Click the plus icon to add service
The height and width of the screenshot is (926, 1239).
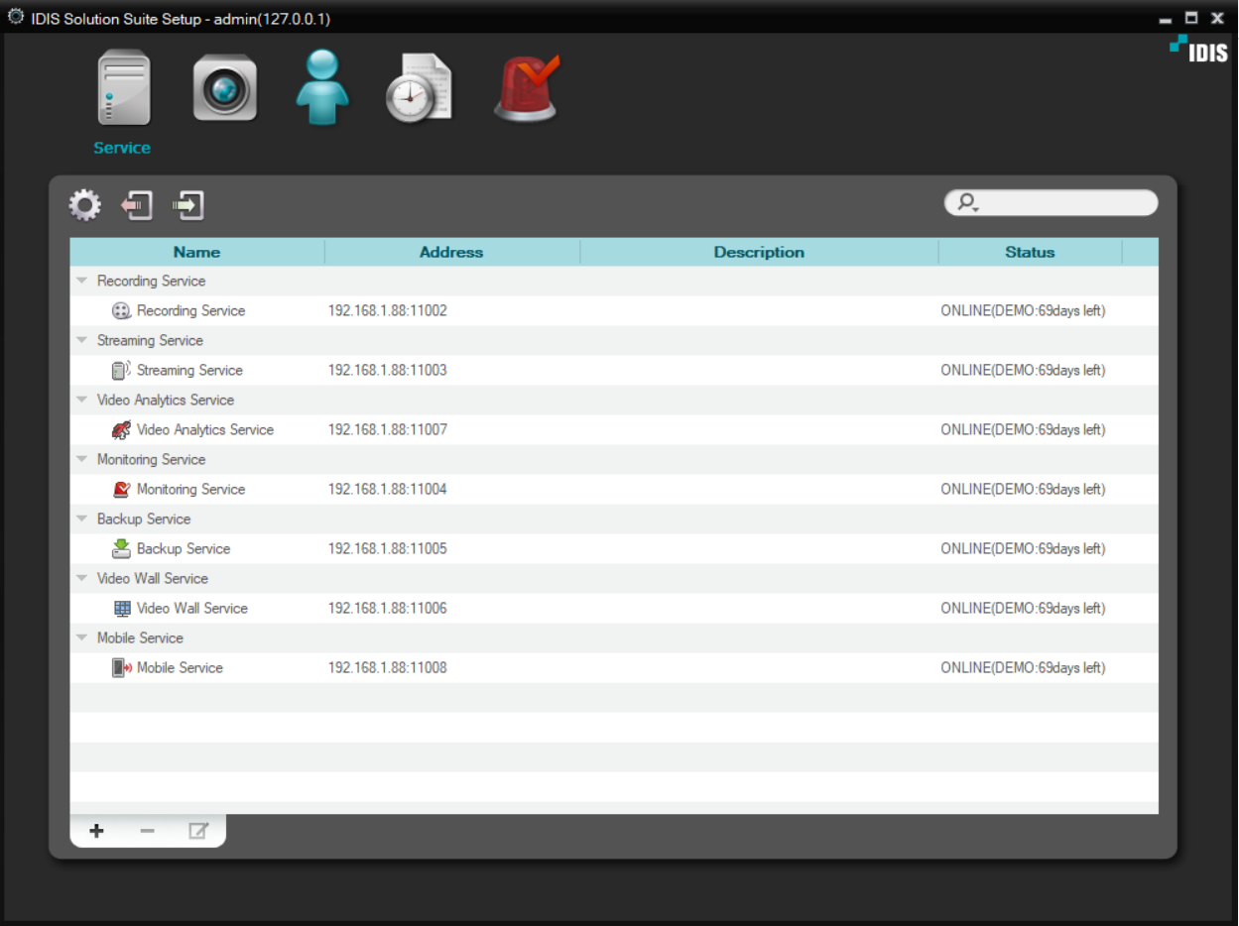coord(96,831)
